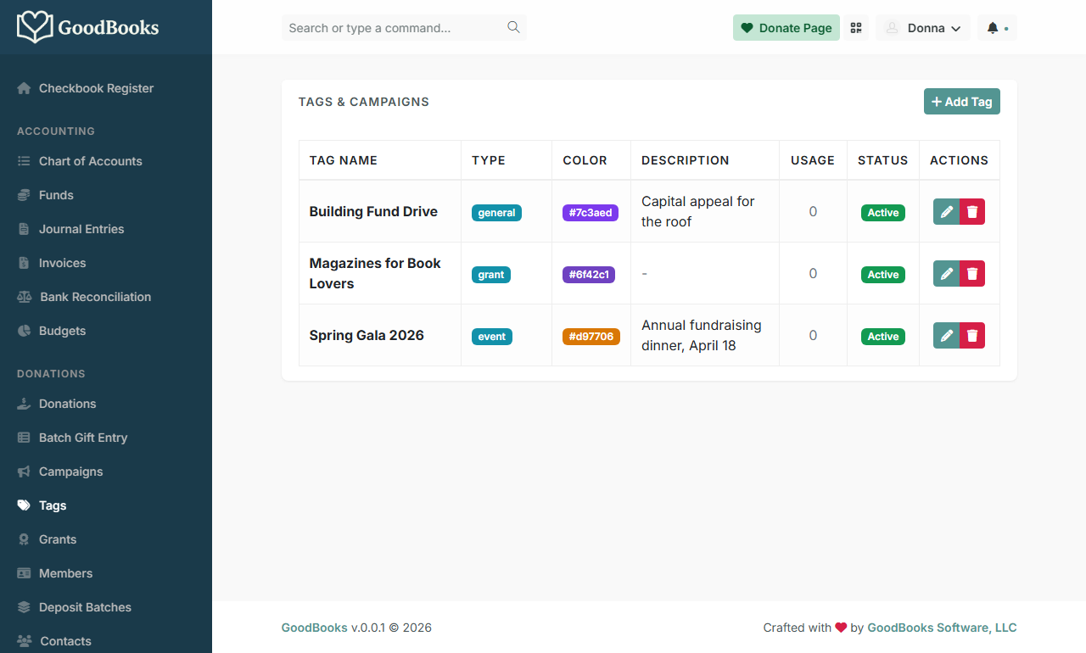The image size is (1086, 653).
Task: Click Active status for Building Fund Drive
Action: (883, 213)
